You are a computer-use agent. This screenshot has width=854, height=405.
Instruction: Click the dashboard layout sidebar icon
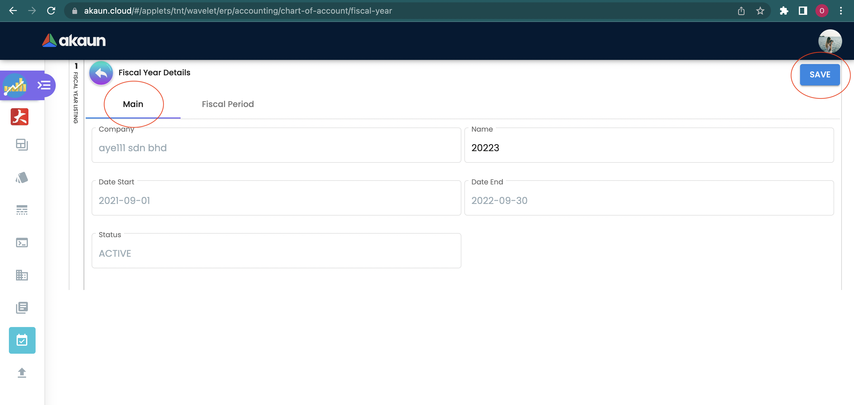tap(22, 144)
